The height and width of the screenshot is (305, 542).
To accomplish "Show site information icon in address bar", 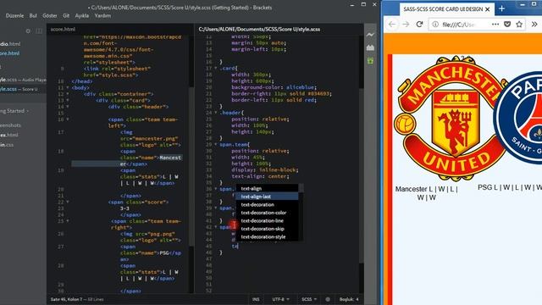I will [x=435, y=25].
